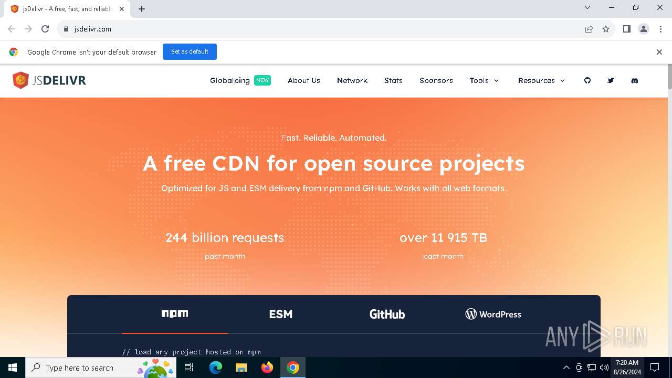Image resolution: width=672 pixels, height=378 pixels.
Task: Open Task View on taskbar
Action: (x=189, y=367)
